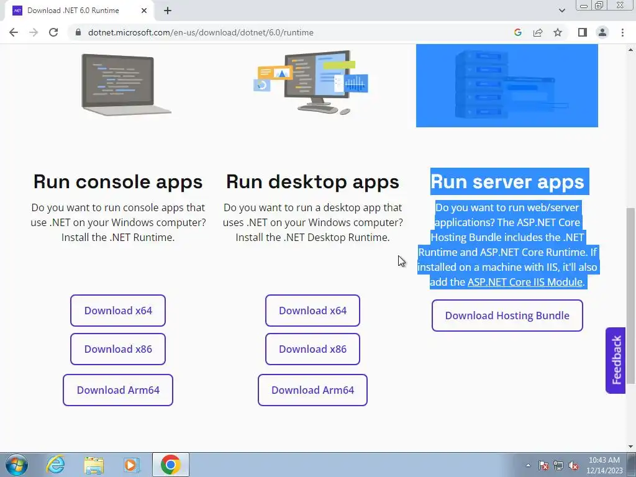The image size is (636, 477).
Task: Open Windows Explorer from the taskbar
Action: point(94,465)
